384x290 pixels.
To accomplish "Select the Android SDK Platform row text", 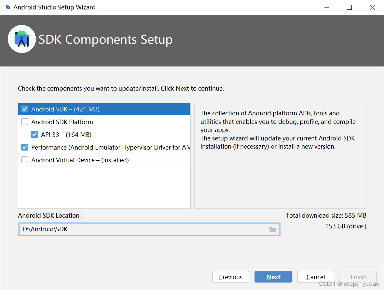I will click(x=62, y=122).
